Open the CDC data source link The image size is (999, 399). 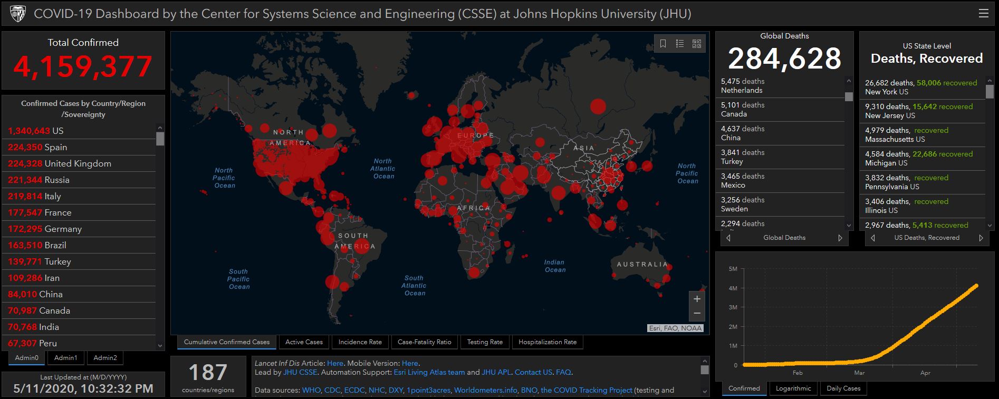(332, 391)
